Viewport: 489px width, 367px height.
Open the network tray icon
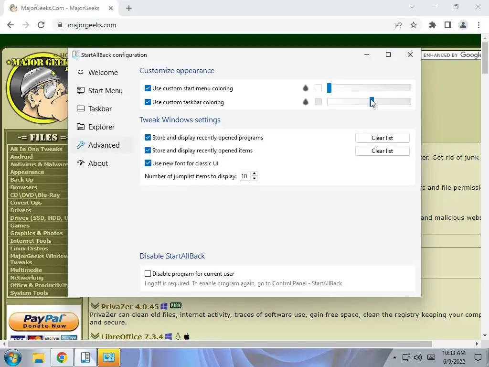406,357
